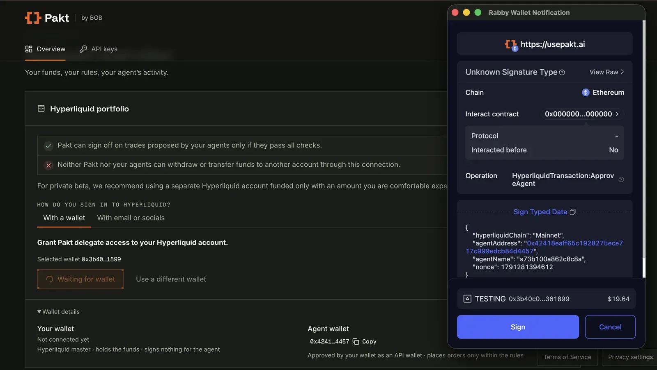Click the selected wallet 0x3b40…1899 text
This screenshot has height=370, width=657.
pyautogui.click(x=101, y=259)
